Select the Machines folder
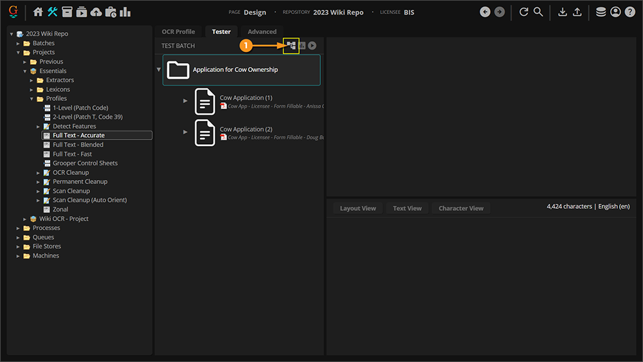Image resolution: width=643 pixels, height=362 pixels. tap(46, 256)
